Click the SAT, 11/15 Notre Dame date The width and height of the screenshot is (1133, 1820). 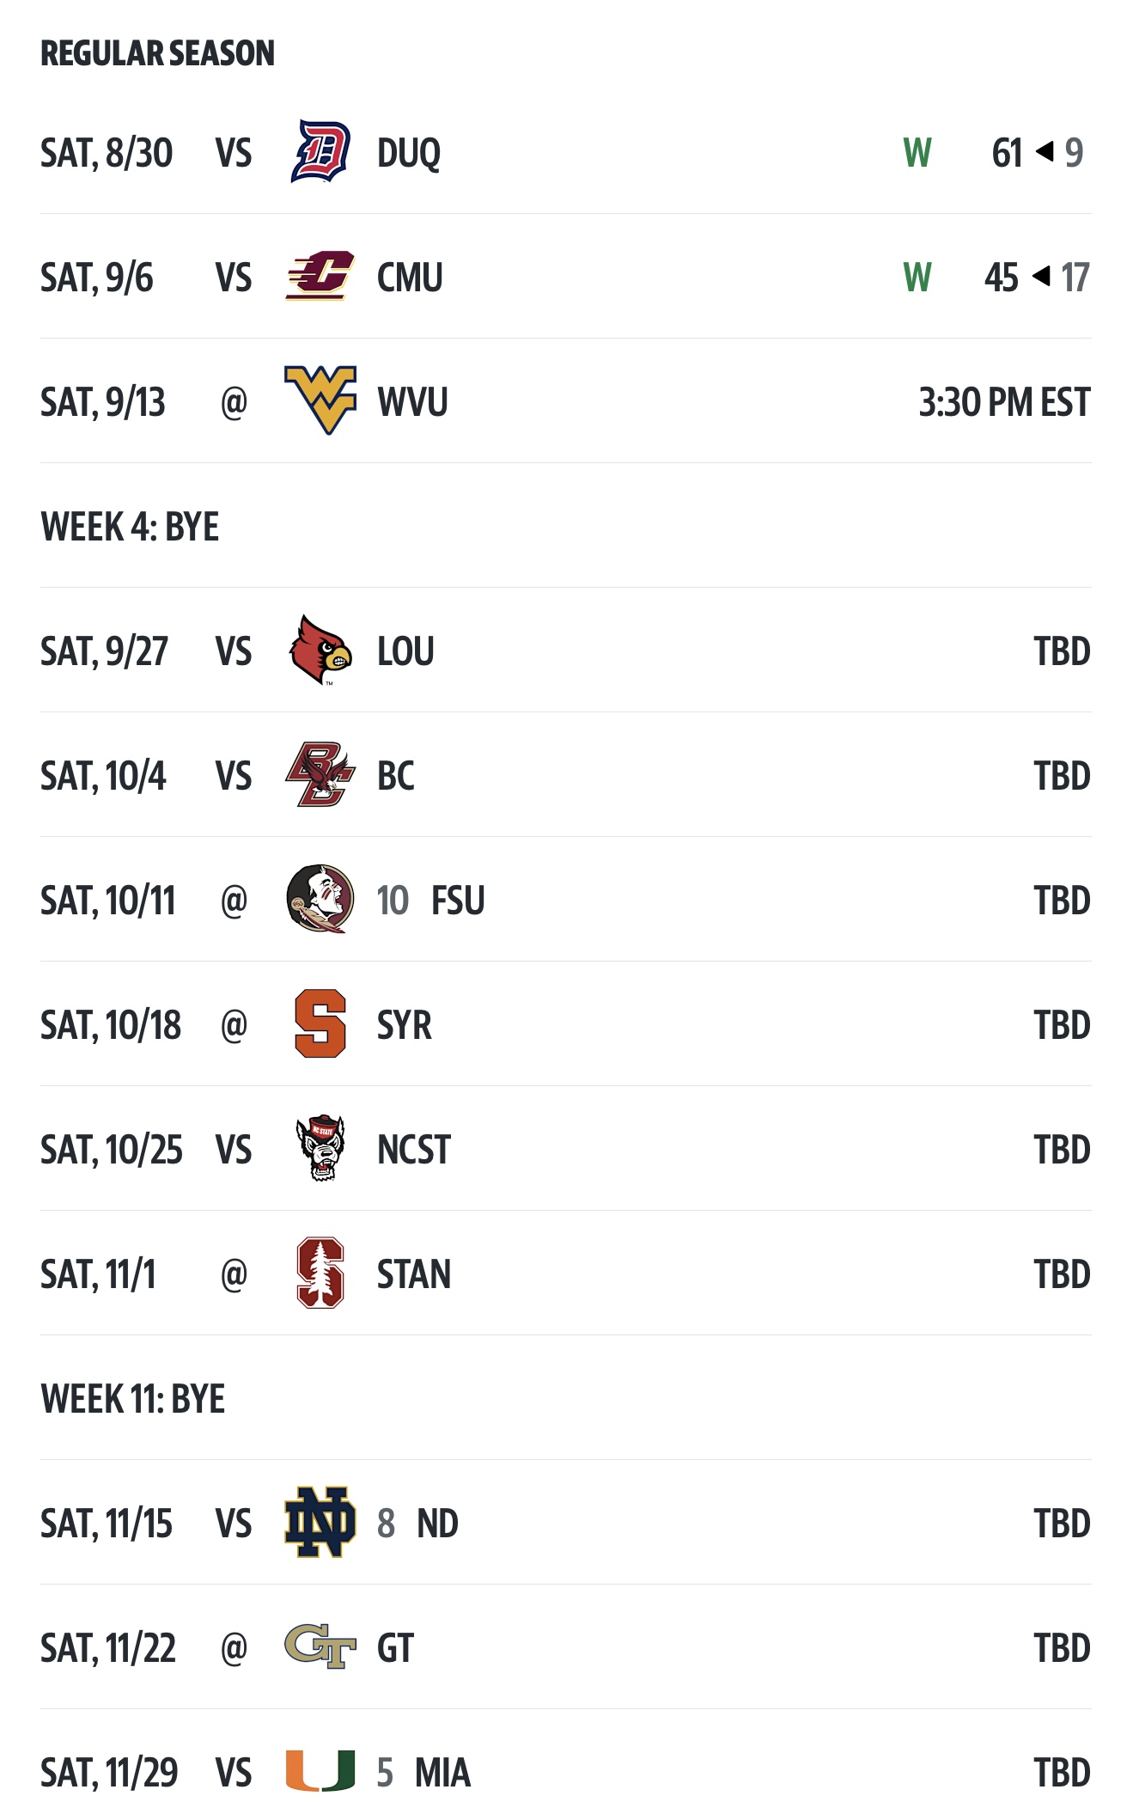107,1524
